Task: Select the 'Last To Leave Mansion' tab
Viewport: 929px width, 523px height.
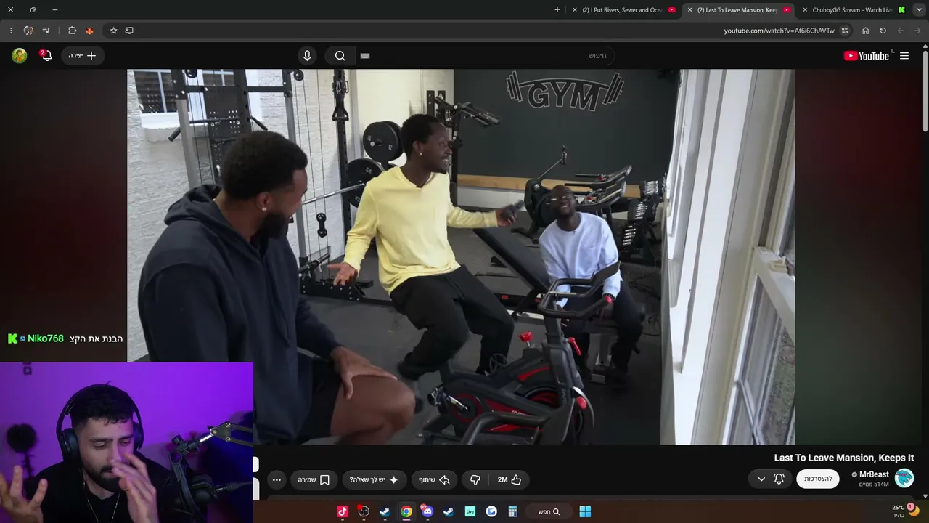Action: click(738, 10)
